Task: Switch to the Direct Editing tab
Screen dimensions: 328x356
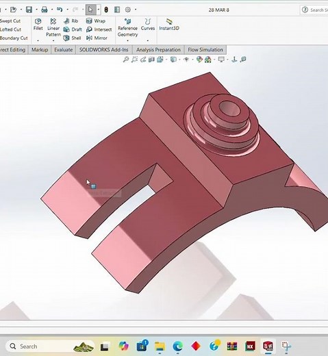Action: coord(13,50)
